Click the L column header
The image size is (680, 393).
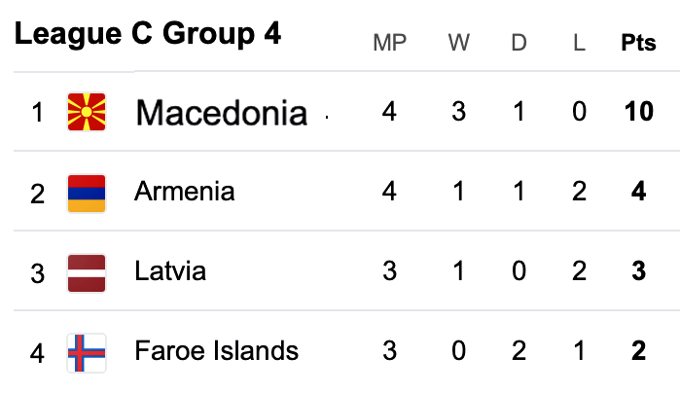coord(580,44)
